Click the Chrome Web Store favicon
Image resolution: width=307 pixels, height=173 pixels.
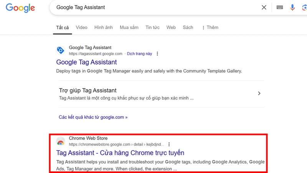[x=61, y=141]
